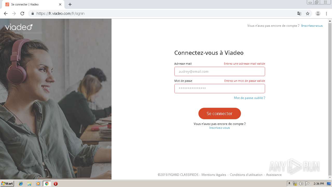Show hidden tray icons arrow
Viewport: 332px width, 187px height.
(289, 184)
